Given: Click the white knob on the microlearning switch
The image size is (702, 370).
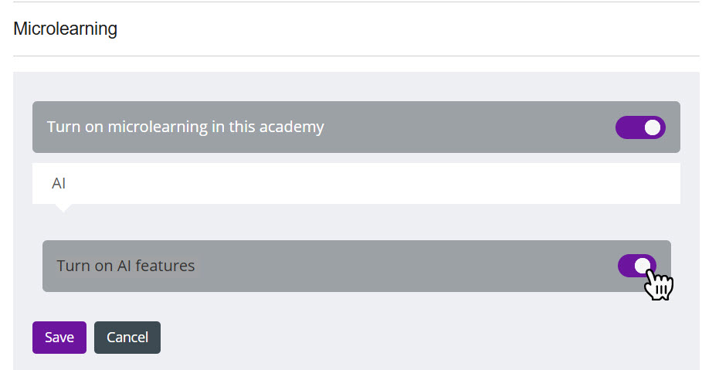Looking at the screenshot, I should click(x=653, y=127).
